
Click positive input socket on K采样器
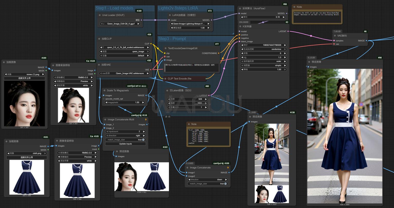point(239,35)
